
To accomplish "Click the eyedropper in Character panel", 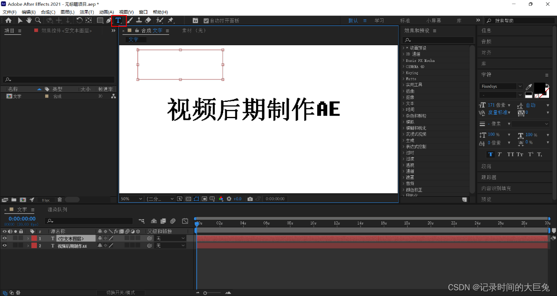I will point(529,87).
